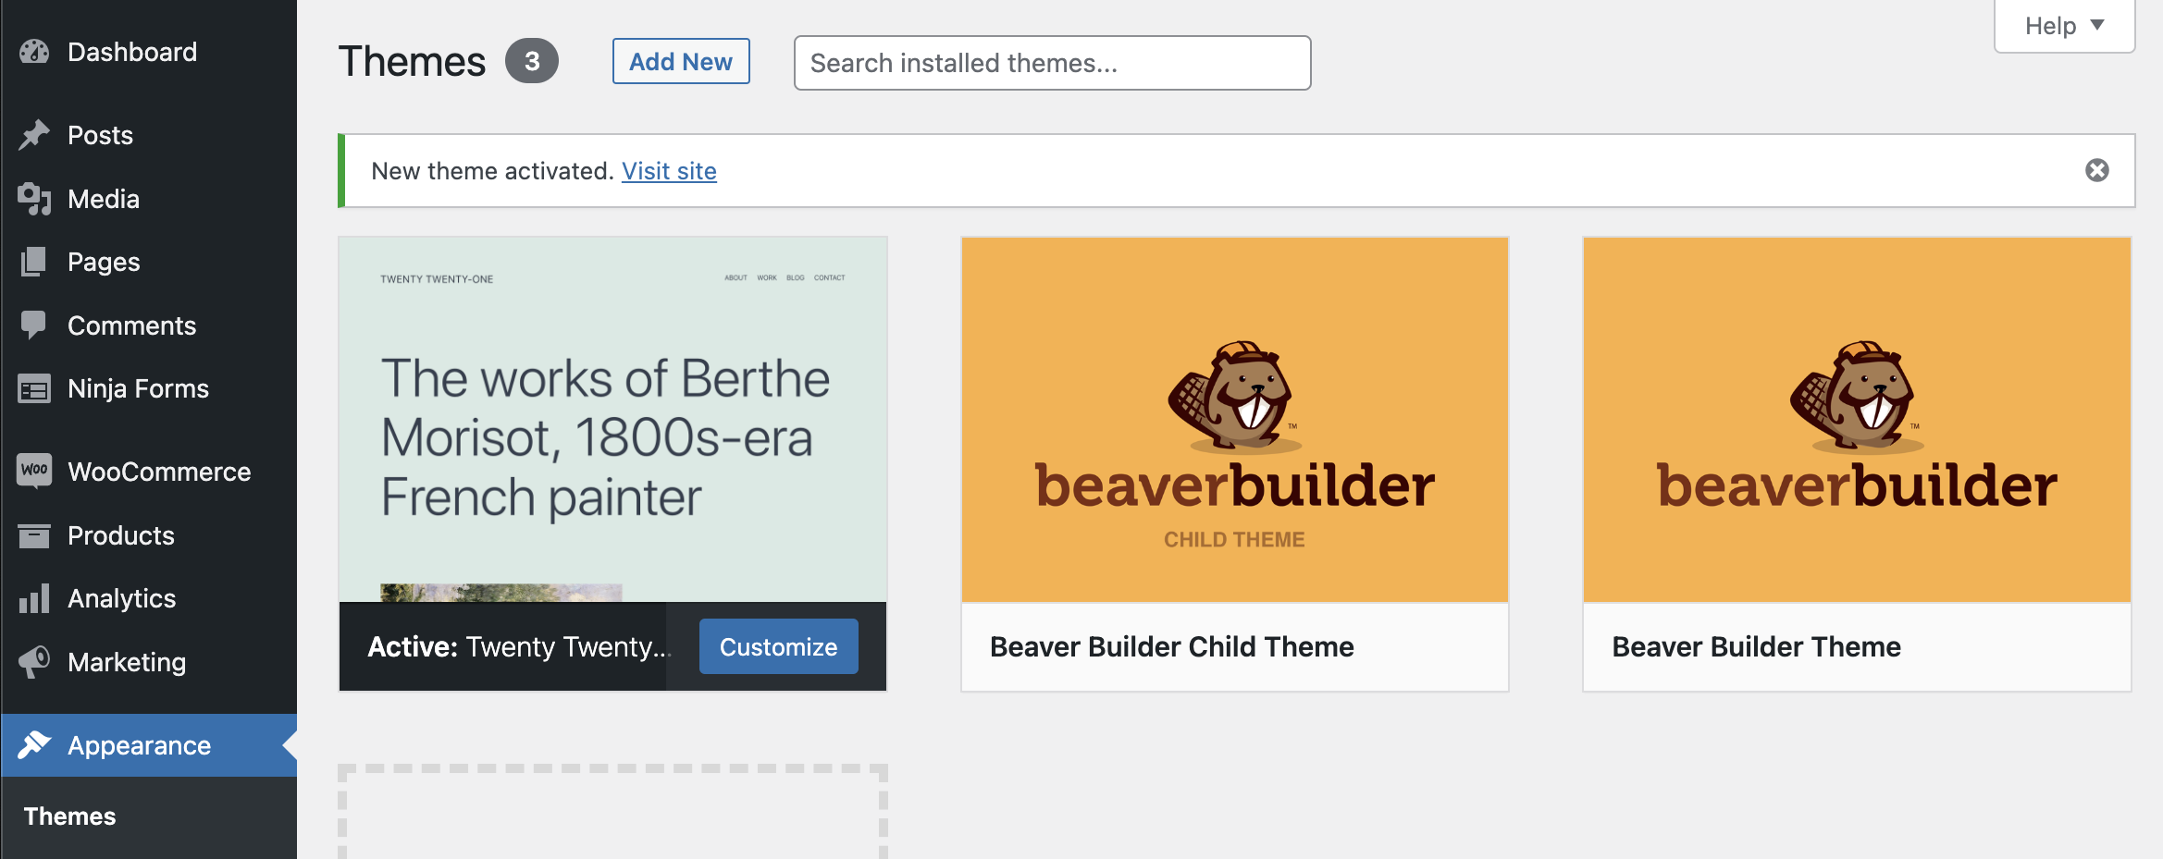2163x859 pixels.
Task: Select the Beaver Builder Theme thumbnail
Action: (1857, 420)
